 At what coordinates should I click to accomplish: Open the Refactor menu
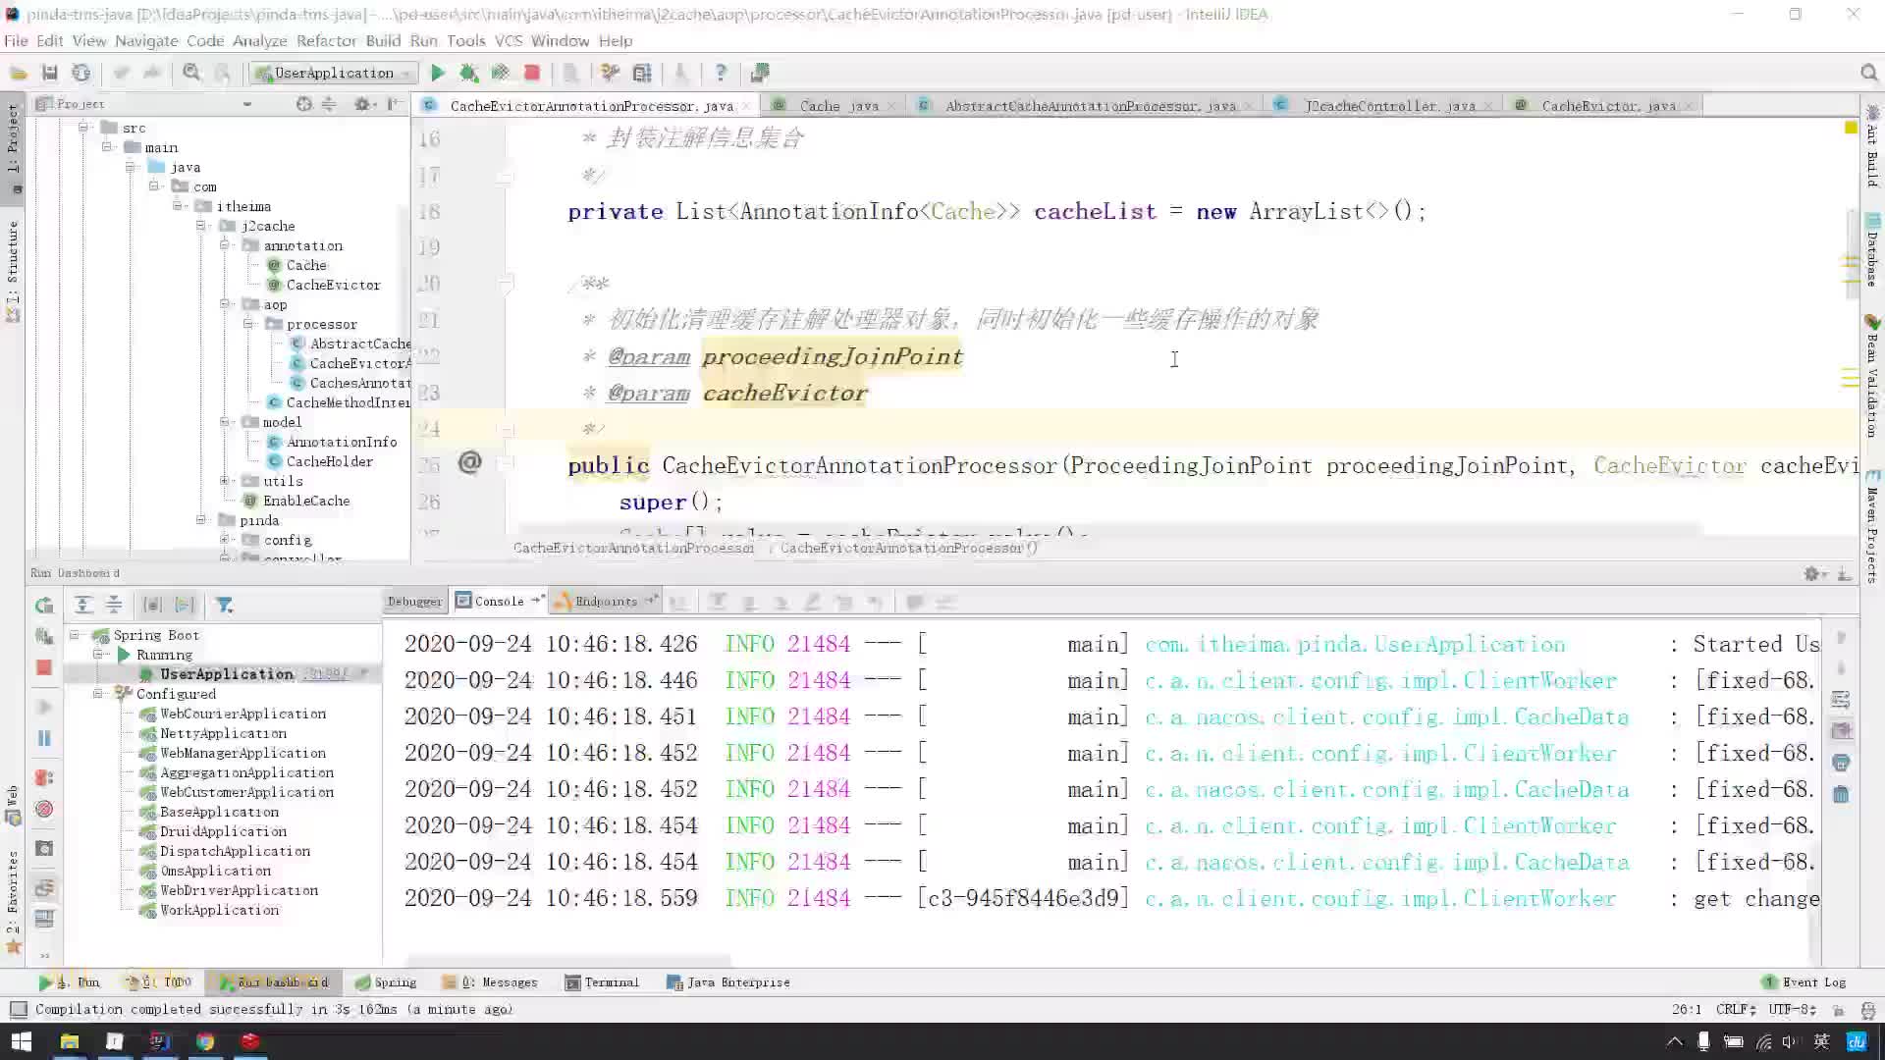click(x=326, y=40)
